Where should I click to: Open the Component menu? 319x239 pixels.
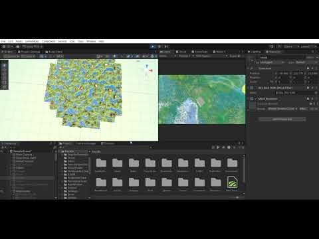pyautogui.click(x=49, y=41)
